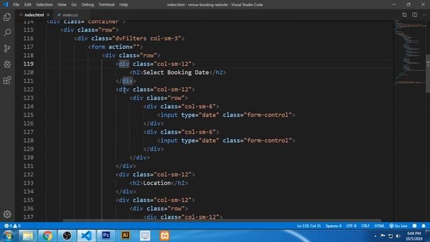Show hidden system tray icons
The image size is (430, 242).
[375, 236]
